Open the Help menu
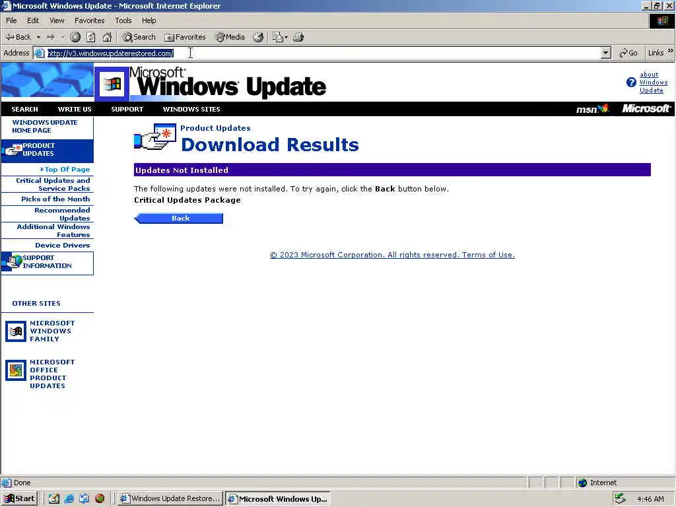 (x=149, y=20)
